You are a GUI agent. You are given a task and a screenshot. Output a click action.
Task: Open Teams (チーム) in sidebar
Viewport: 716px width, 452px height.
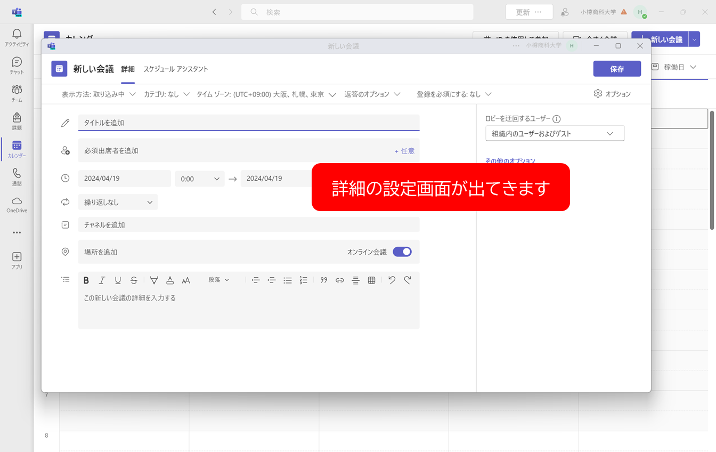[x=17, y=93]
